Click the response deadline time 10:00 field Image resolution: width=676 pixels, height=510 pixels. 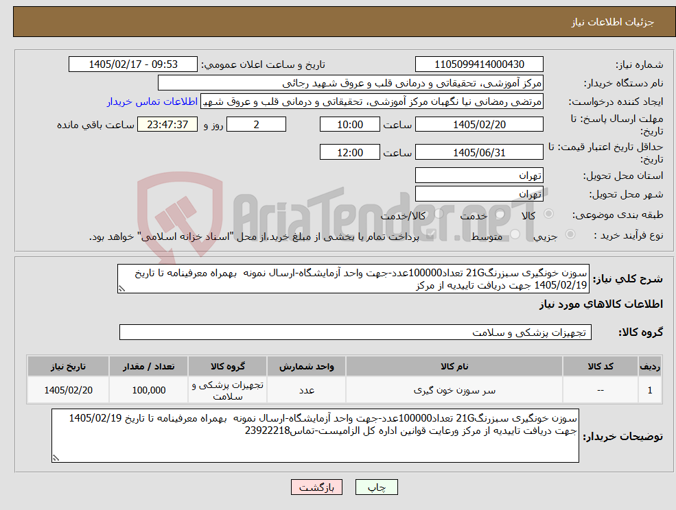click(349, 125)
